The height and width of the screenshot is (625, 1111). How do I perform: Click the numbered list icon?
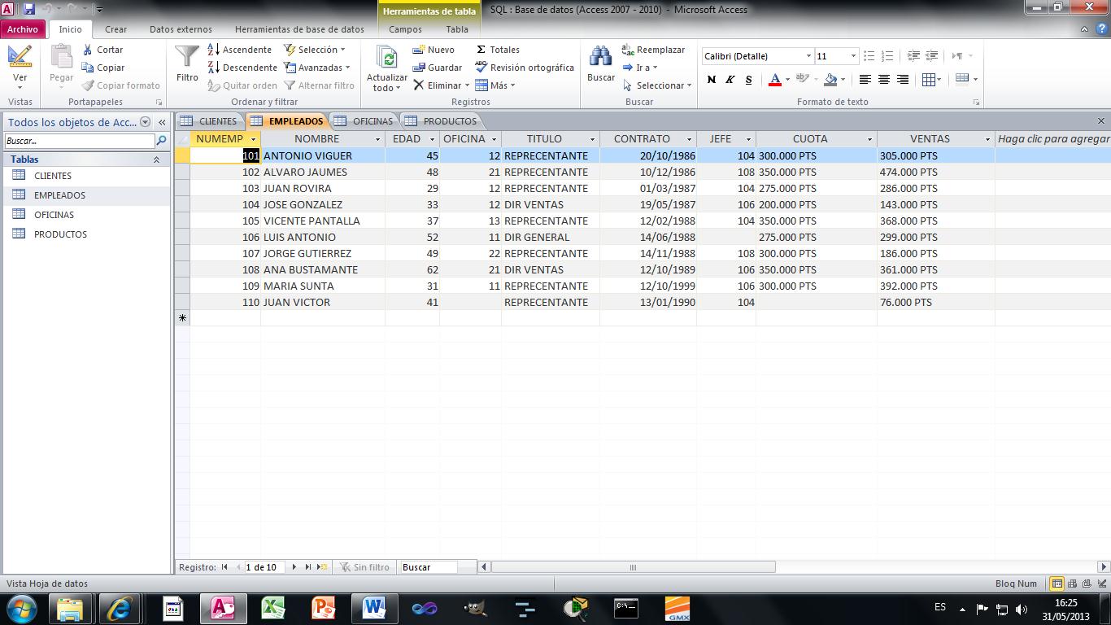click(x=887, y=56)
